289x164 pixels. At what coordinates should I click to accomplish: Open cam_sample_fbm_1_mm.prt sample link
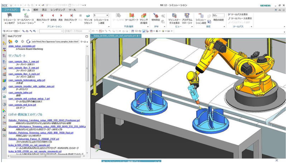coord(24,62)
